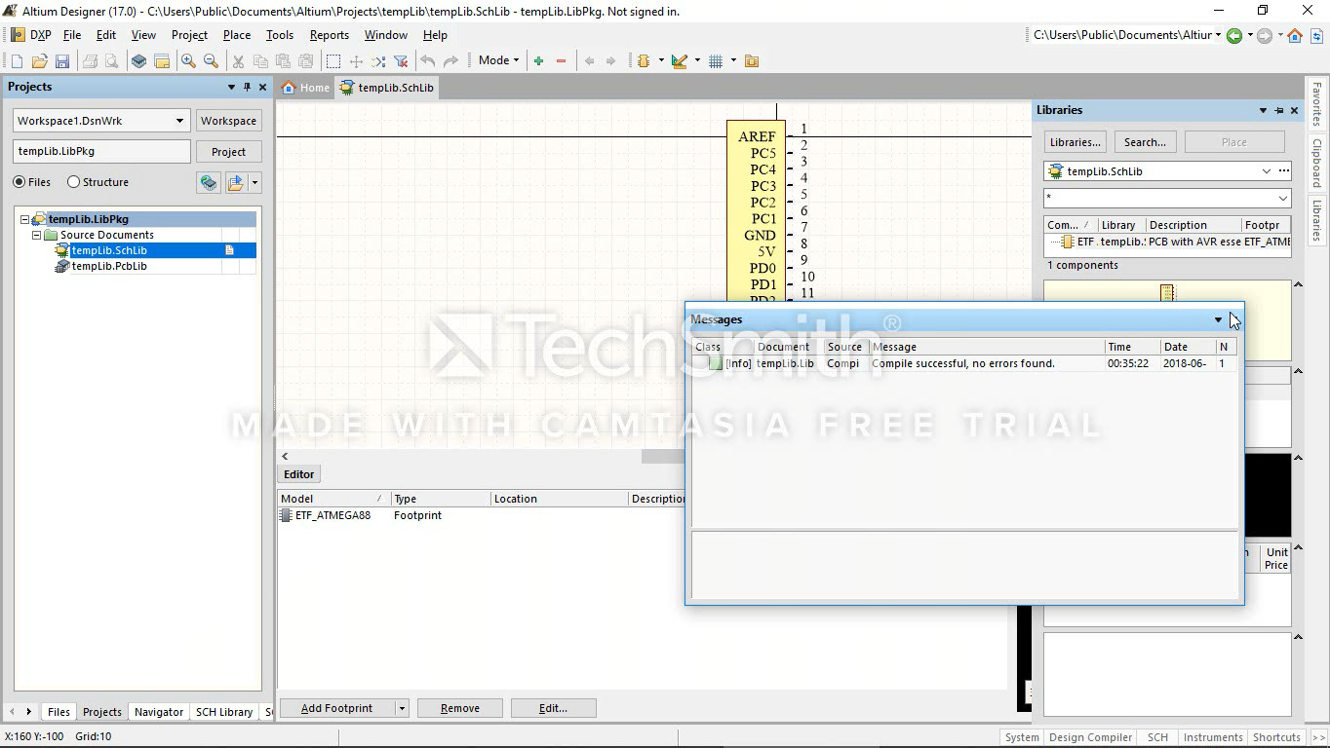This screenshot has width=1330, height=748.
Task: Click the Open document folder icon
Action: (39, 61)
